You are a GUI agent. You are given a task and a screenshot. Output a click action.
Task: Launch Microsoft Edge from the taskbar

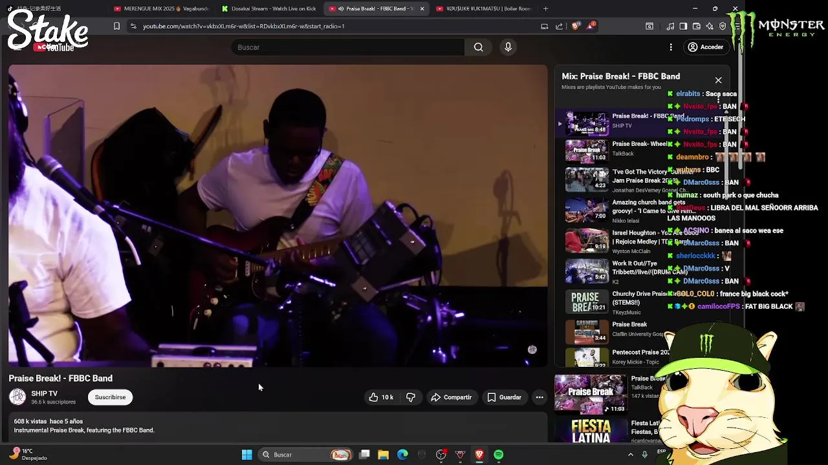(x=402, y=455)
